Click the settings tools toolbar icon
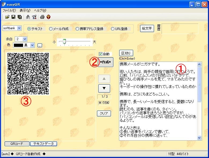The width and height of the screenshot is (209, 158). point(34,17)
